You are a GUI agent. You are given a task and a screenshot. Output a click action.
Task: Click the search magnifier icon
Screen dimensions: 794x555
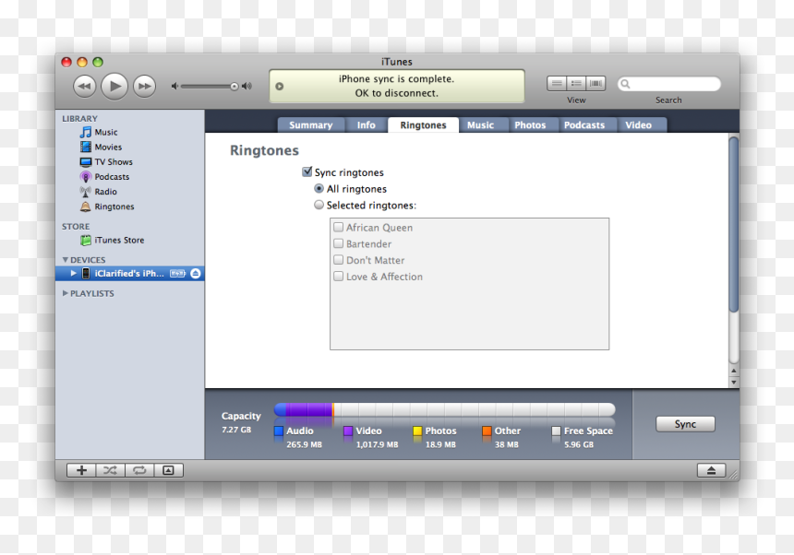[x=625, y=84]
